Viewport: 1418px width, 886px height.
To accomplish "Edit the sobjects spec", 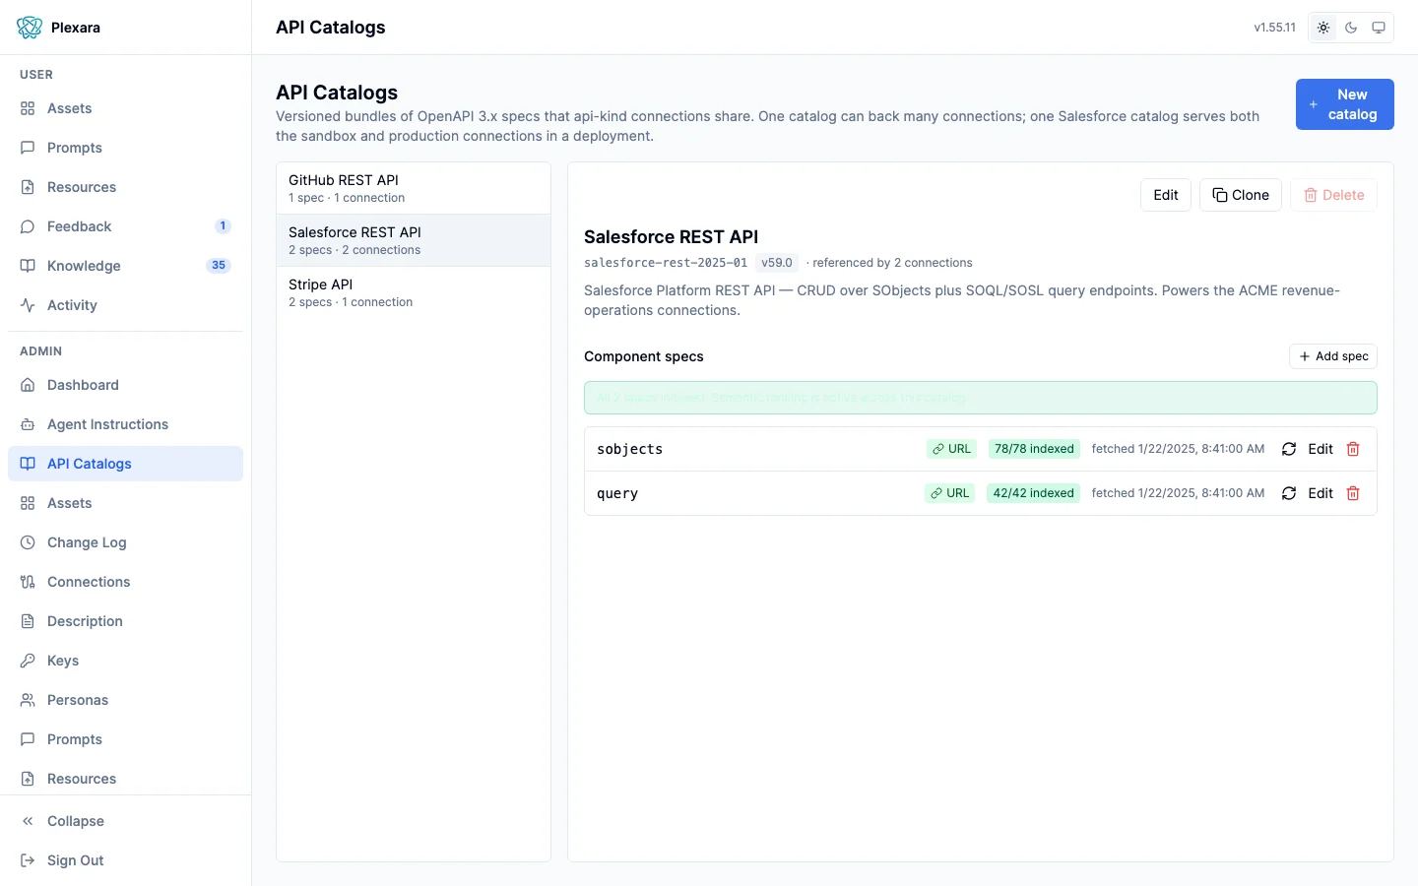I will point(1321,449).
